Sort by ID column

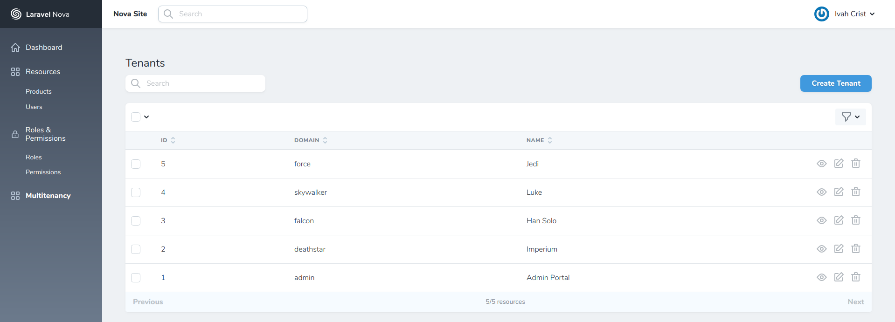click(x=168, y=140)
